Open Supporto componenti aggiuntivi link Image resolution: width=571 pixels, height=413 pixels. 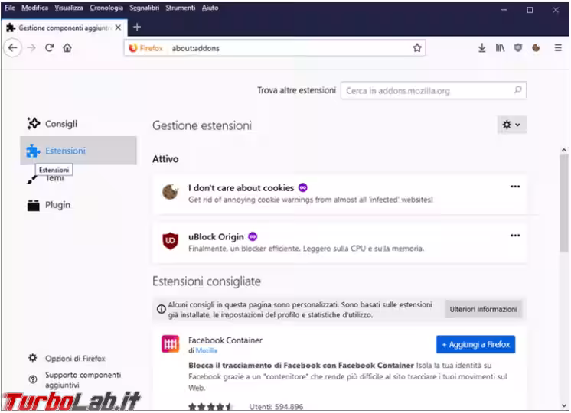click(83, 379)
